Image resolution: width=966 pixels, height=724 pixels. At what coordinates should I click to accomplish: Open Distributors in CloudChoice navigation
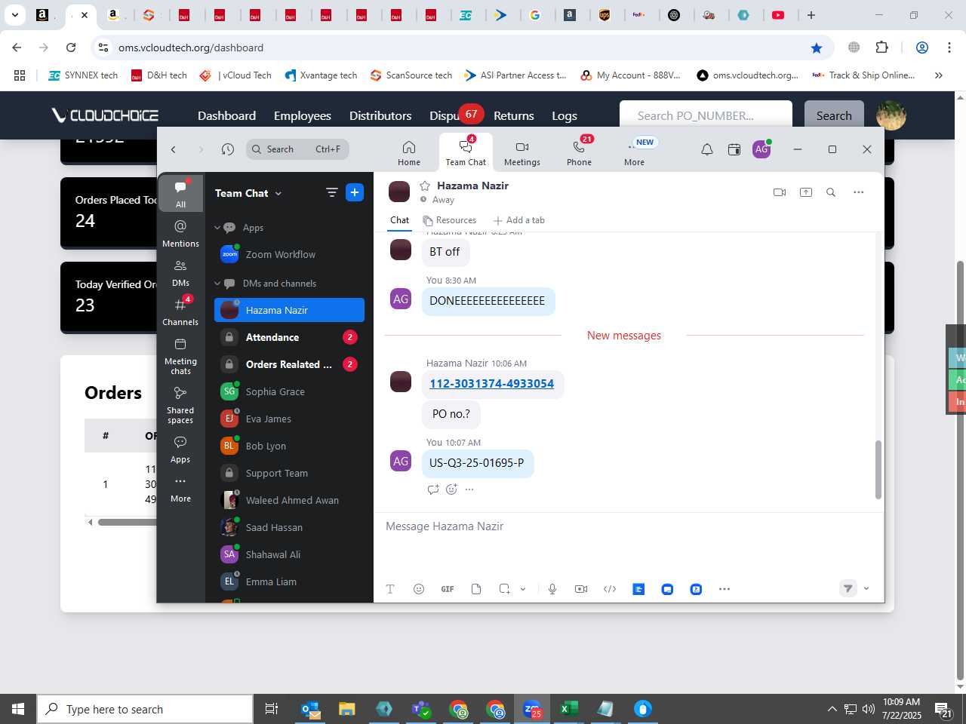coord(380,115)
